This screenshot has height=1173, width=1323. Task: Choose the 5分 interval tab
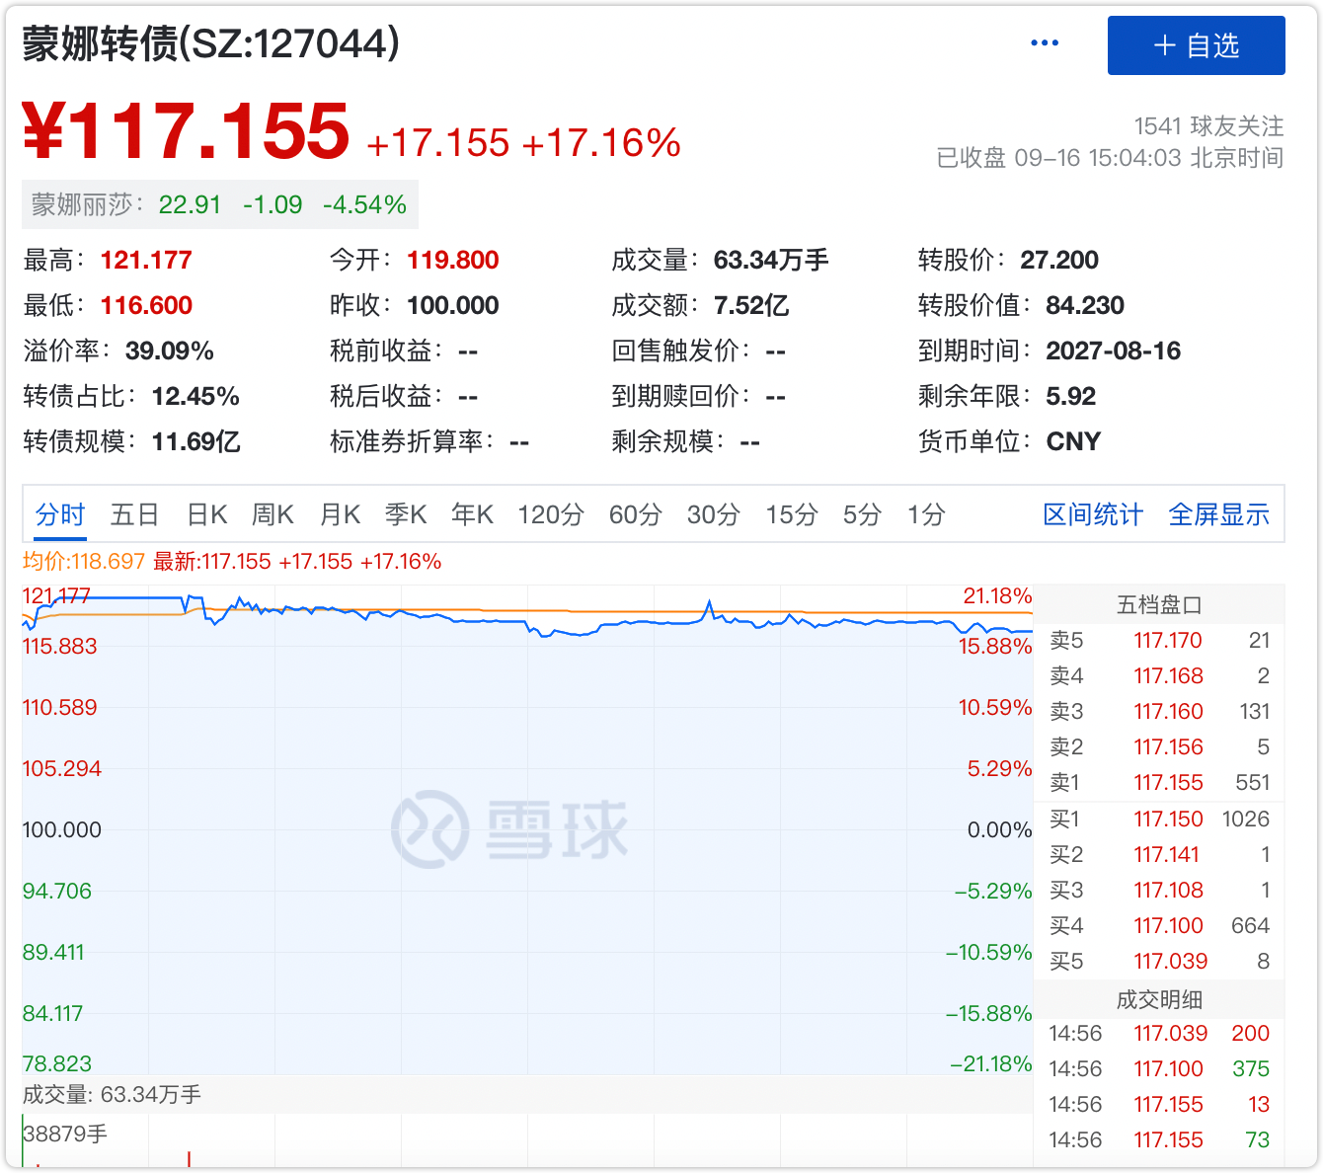pos(862,514)
